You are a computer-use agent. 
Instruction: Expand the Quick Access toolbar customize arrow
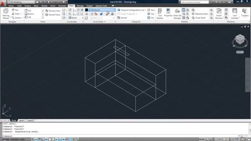tap(67, 2)
